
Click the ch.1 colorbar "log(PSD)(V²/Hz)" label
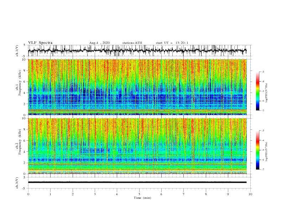[x=267, y=93]
